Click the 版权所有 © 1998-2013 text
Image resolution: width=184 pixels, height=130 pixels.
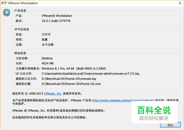coord(28,94)
